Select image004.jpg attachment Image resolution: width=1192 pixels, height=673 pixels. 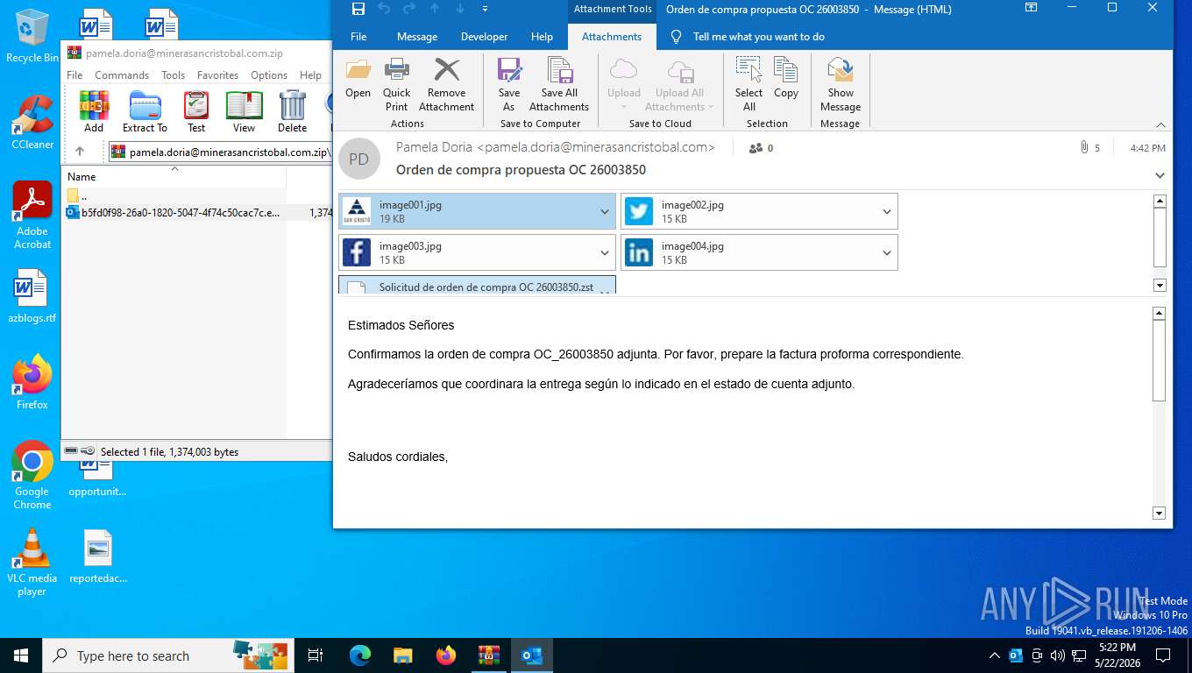pyautogui.click(x=759, y=253)
